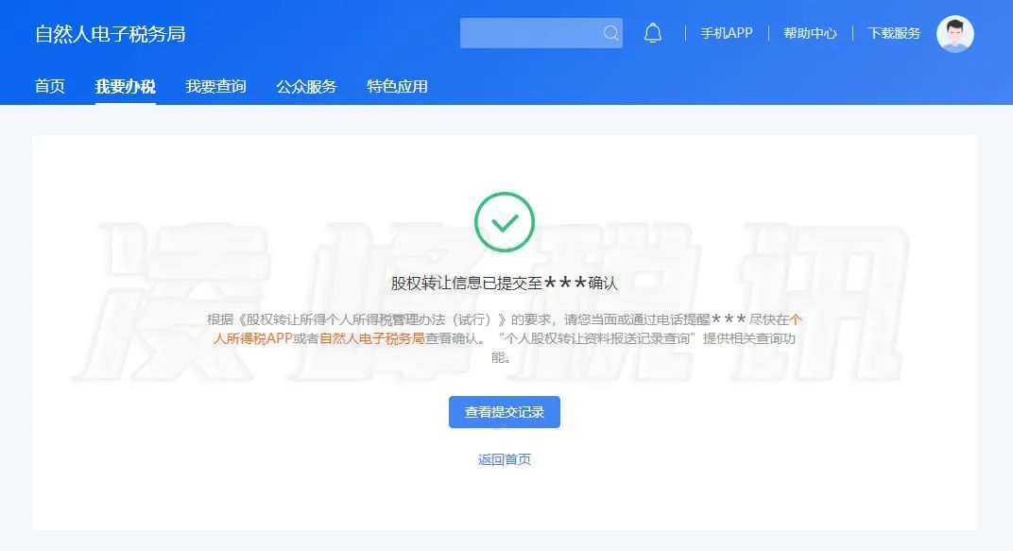Switch to the 首页 tab
The image size is (1013, 551).
click(x=50, y=87)
